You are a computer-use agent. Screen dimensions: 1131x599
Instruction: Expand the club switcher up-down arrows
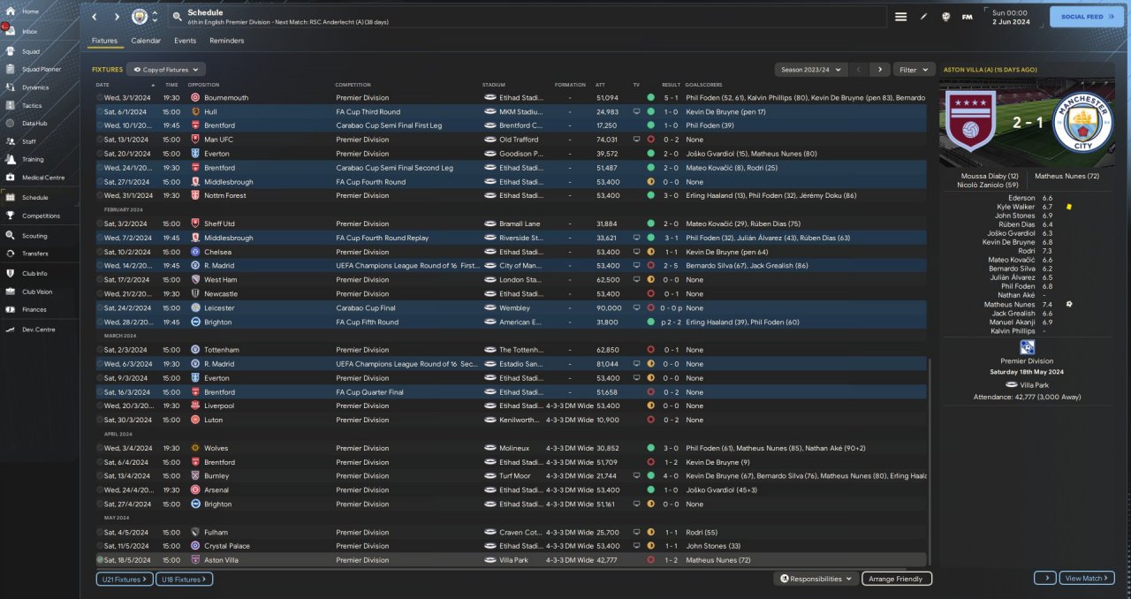[x=156, y=17]
